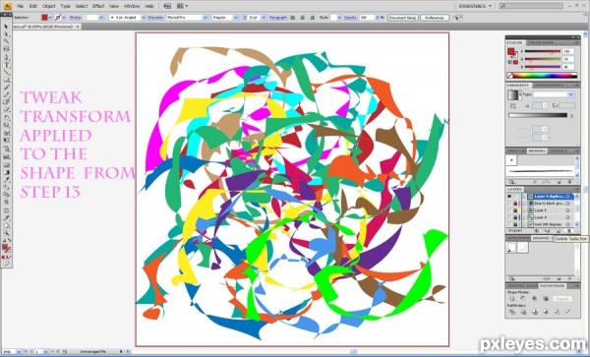The image size is (590, 357).
Task: Click the first Pathfinders row icon
Action: click(512, 312)
